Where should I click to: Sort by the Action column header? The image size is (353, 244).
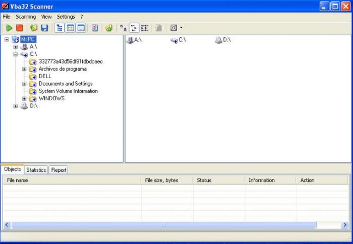tap(322, 180)
